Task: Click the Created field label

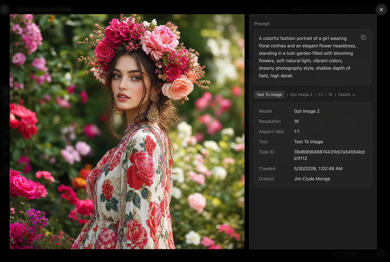Action: click(267, 169)
